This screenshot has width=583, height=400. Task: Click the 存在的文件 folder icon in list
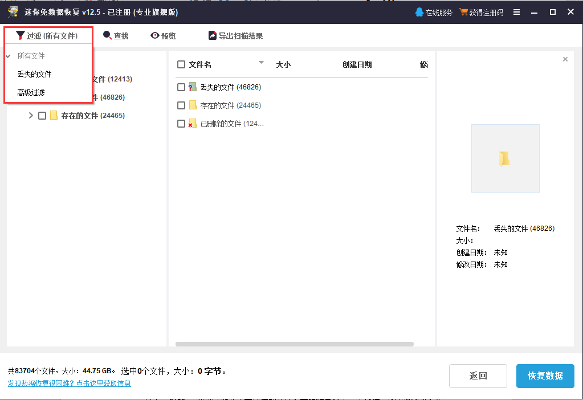click(x=193, y=105)
